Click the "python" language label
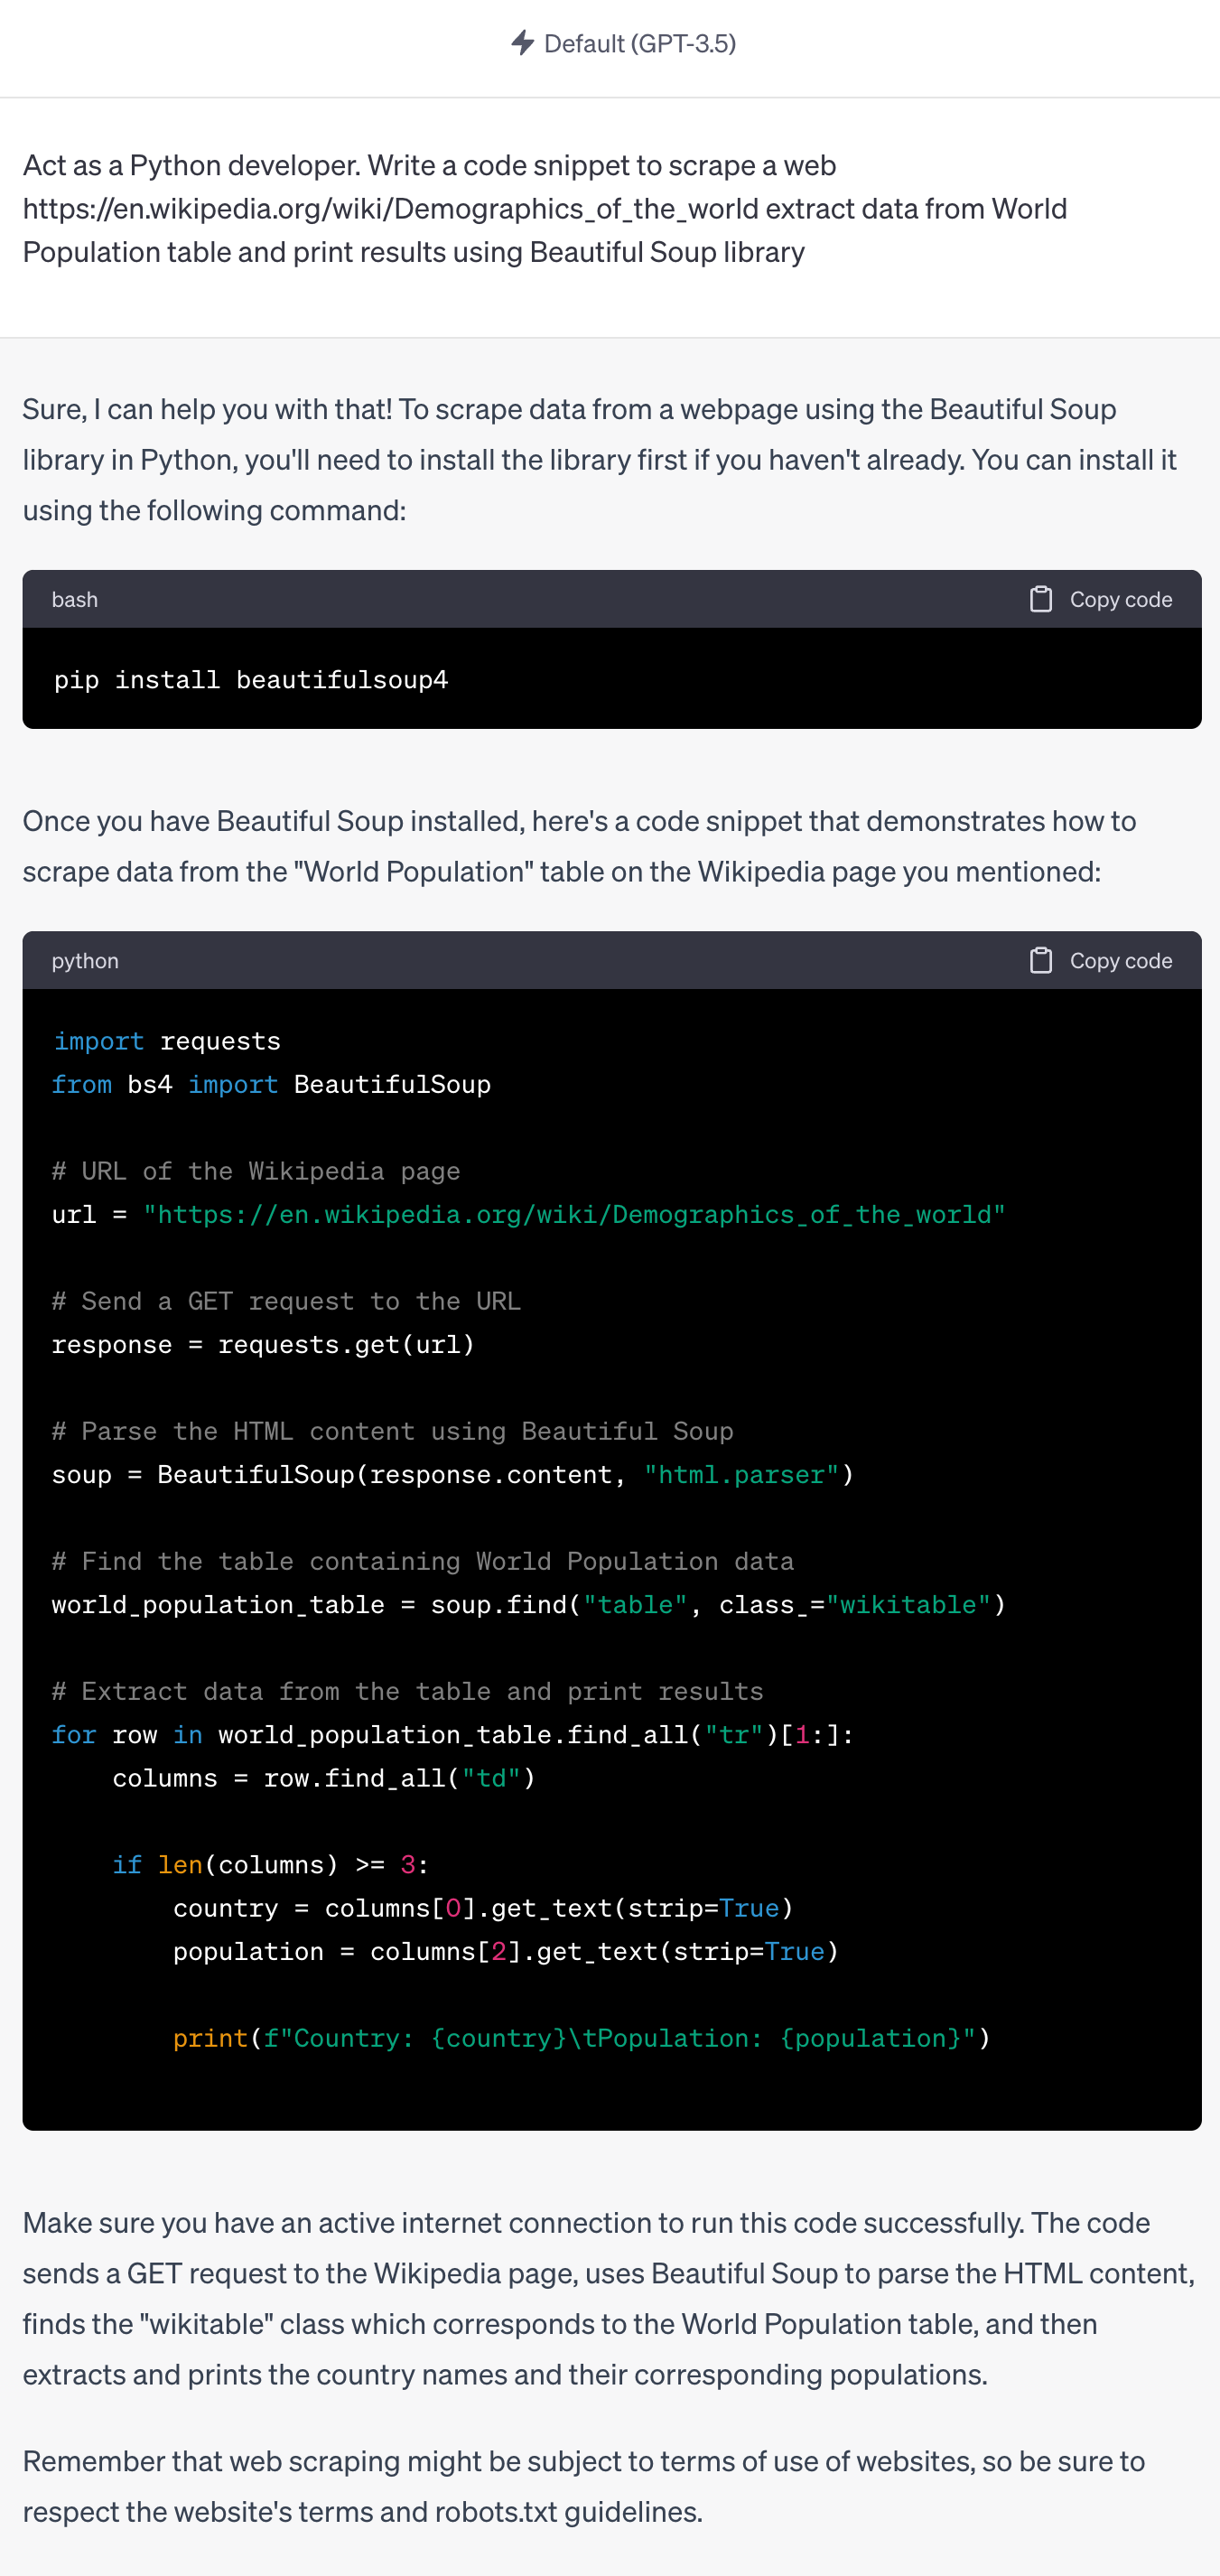This screenshot has height=2576, width=1220. click(x=85, y=960)
